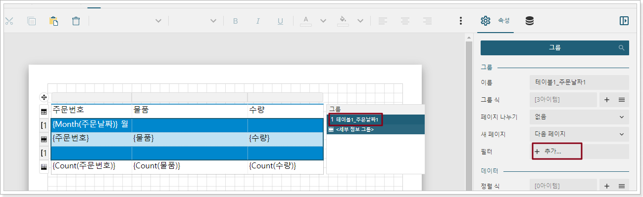Image resolution: width=643 pixels, height=197 pixels.
Task: Click the 이름 field 테이블1_주문날짜1
Action: [579, 82]
